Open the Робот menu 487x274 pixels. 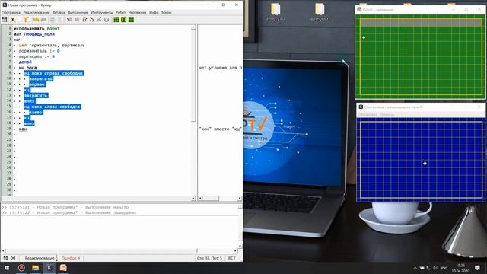(120, 12)
